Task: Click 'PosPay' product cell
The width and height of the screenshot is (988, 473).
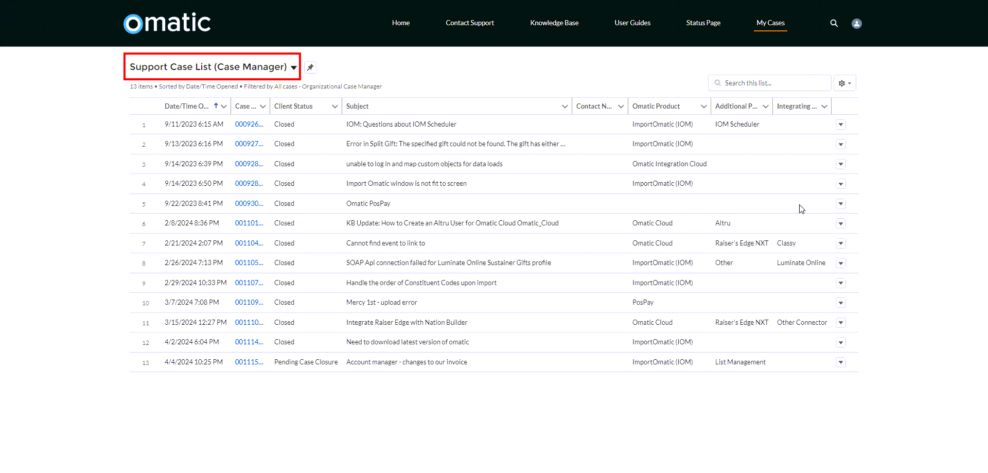Action: [x=643, y=302]
